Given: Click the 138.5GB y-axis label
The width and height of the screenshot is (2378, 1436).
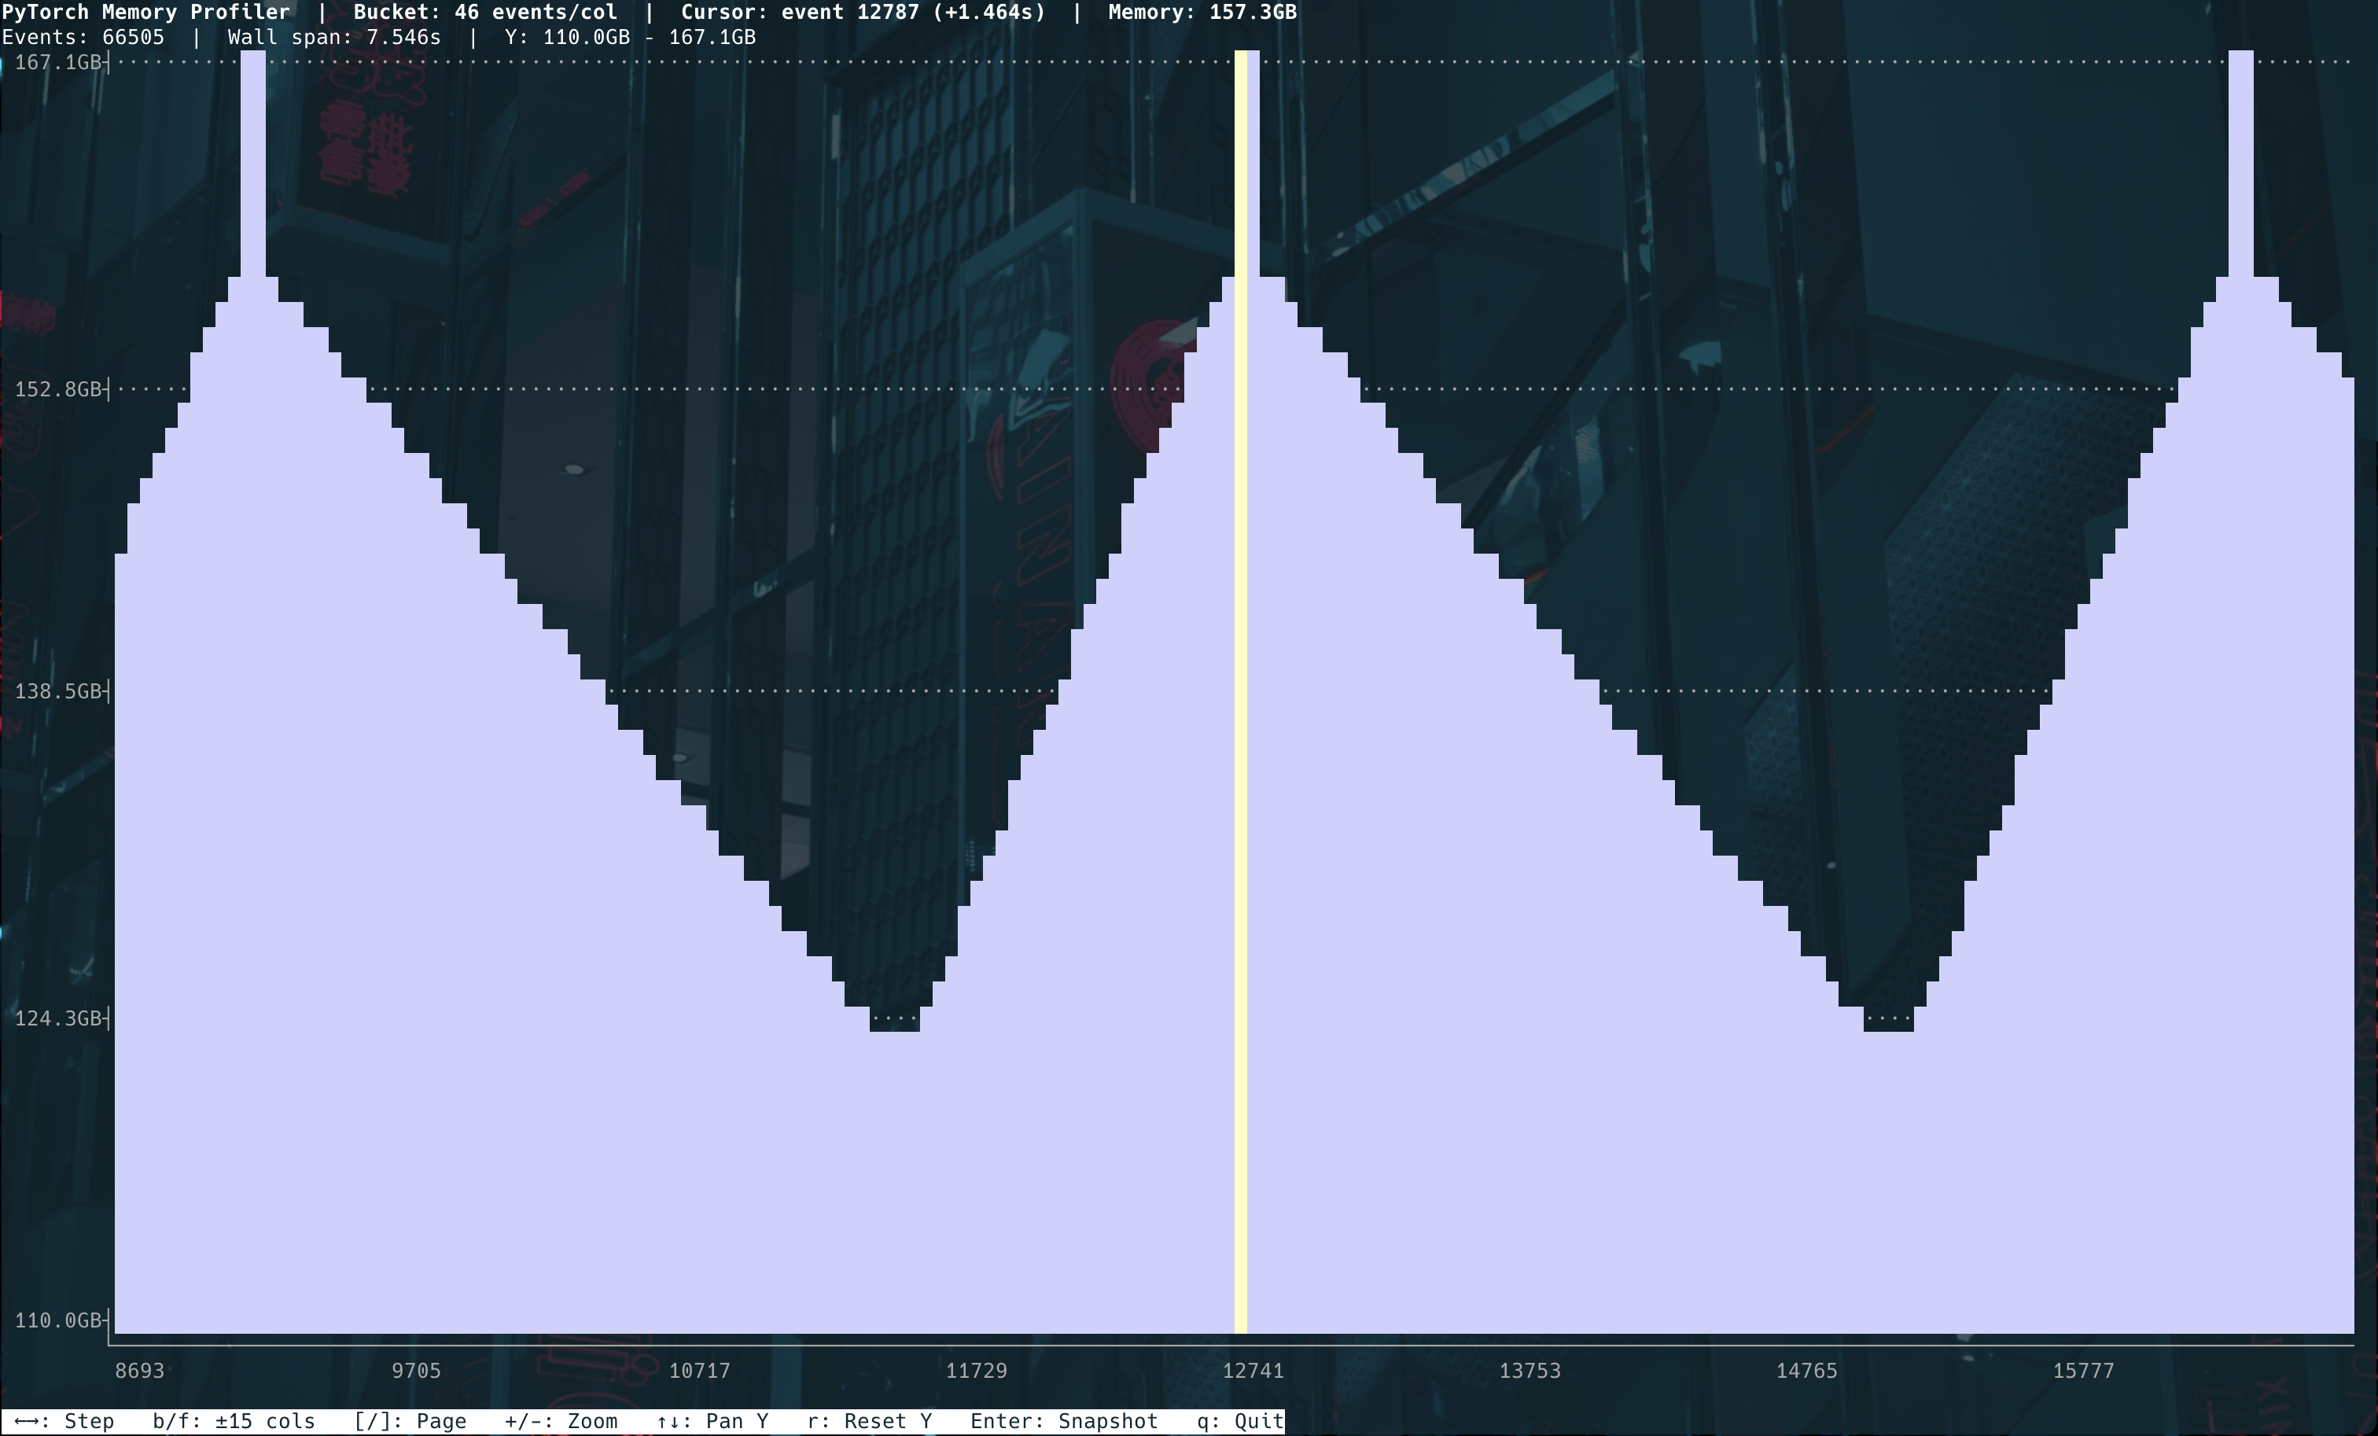Looking at the screenshot, I should tap(58, 691).
